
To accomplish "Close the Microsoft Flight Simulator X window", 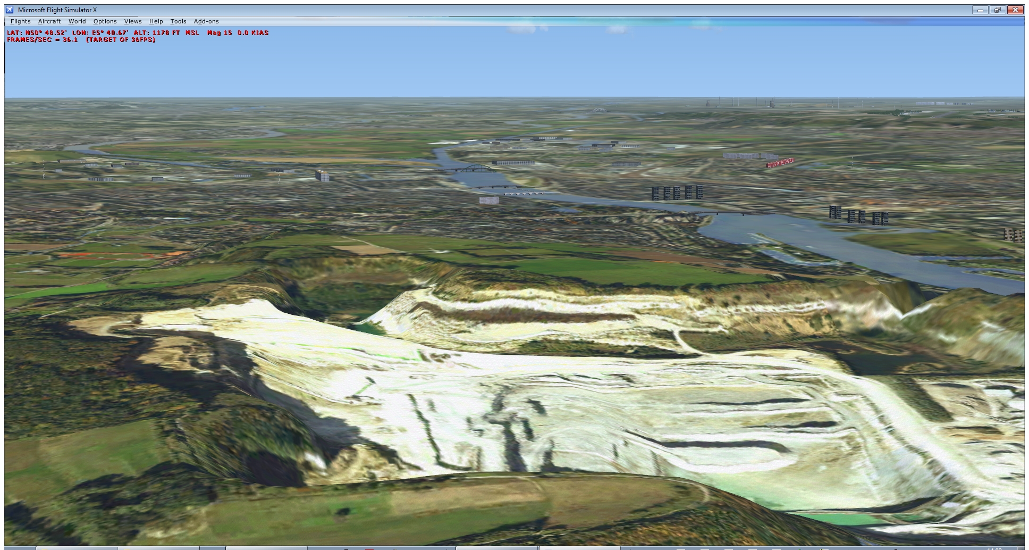I will coord(1016,9).
